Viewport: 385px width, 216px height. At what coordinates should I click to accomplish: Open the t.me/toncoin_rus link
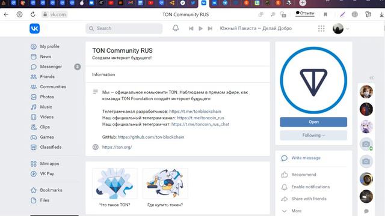pos(200,118)
